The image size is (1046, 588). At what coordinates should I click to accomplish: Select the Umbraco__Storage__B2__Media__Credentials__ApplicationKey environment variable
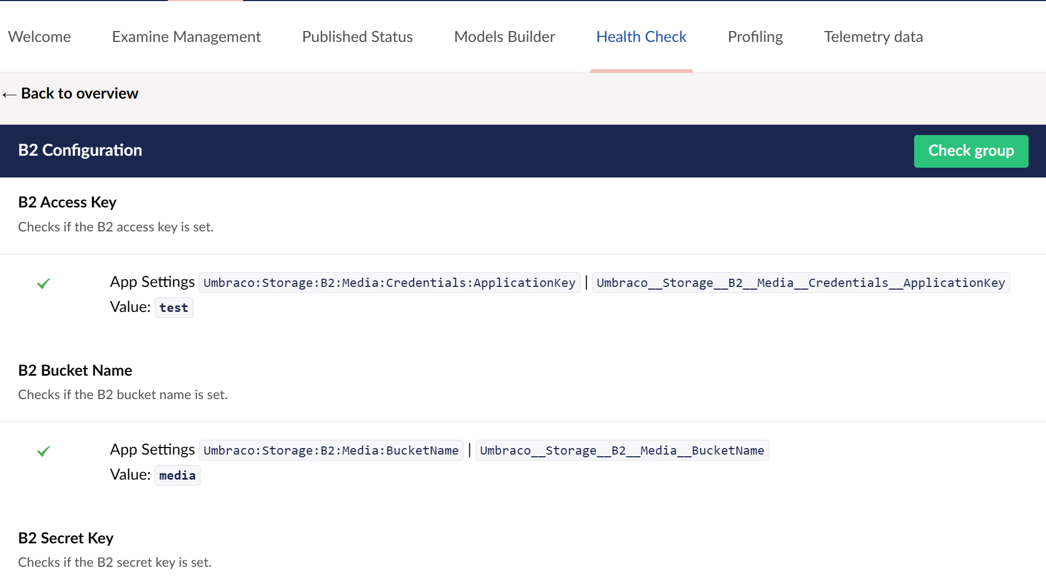800,283
